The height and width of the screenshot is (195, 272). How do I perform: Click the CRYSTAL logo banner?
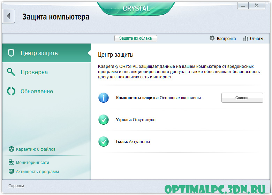[136, 8]
